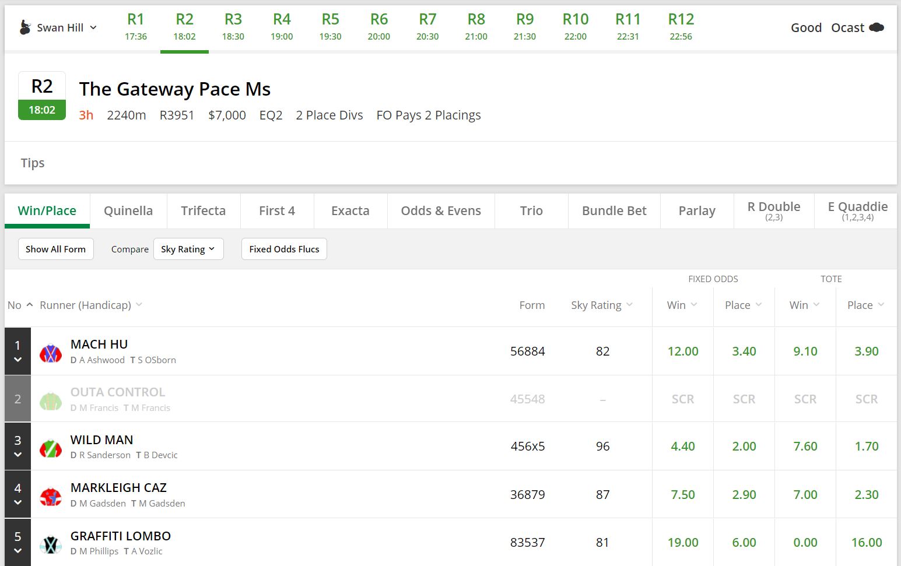The height and width of the screenshot is (566, 901).
Task: Select WILD MAN fixed odds win 4.40
Action: click(x=682, y=447)
